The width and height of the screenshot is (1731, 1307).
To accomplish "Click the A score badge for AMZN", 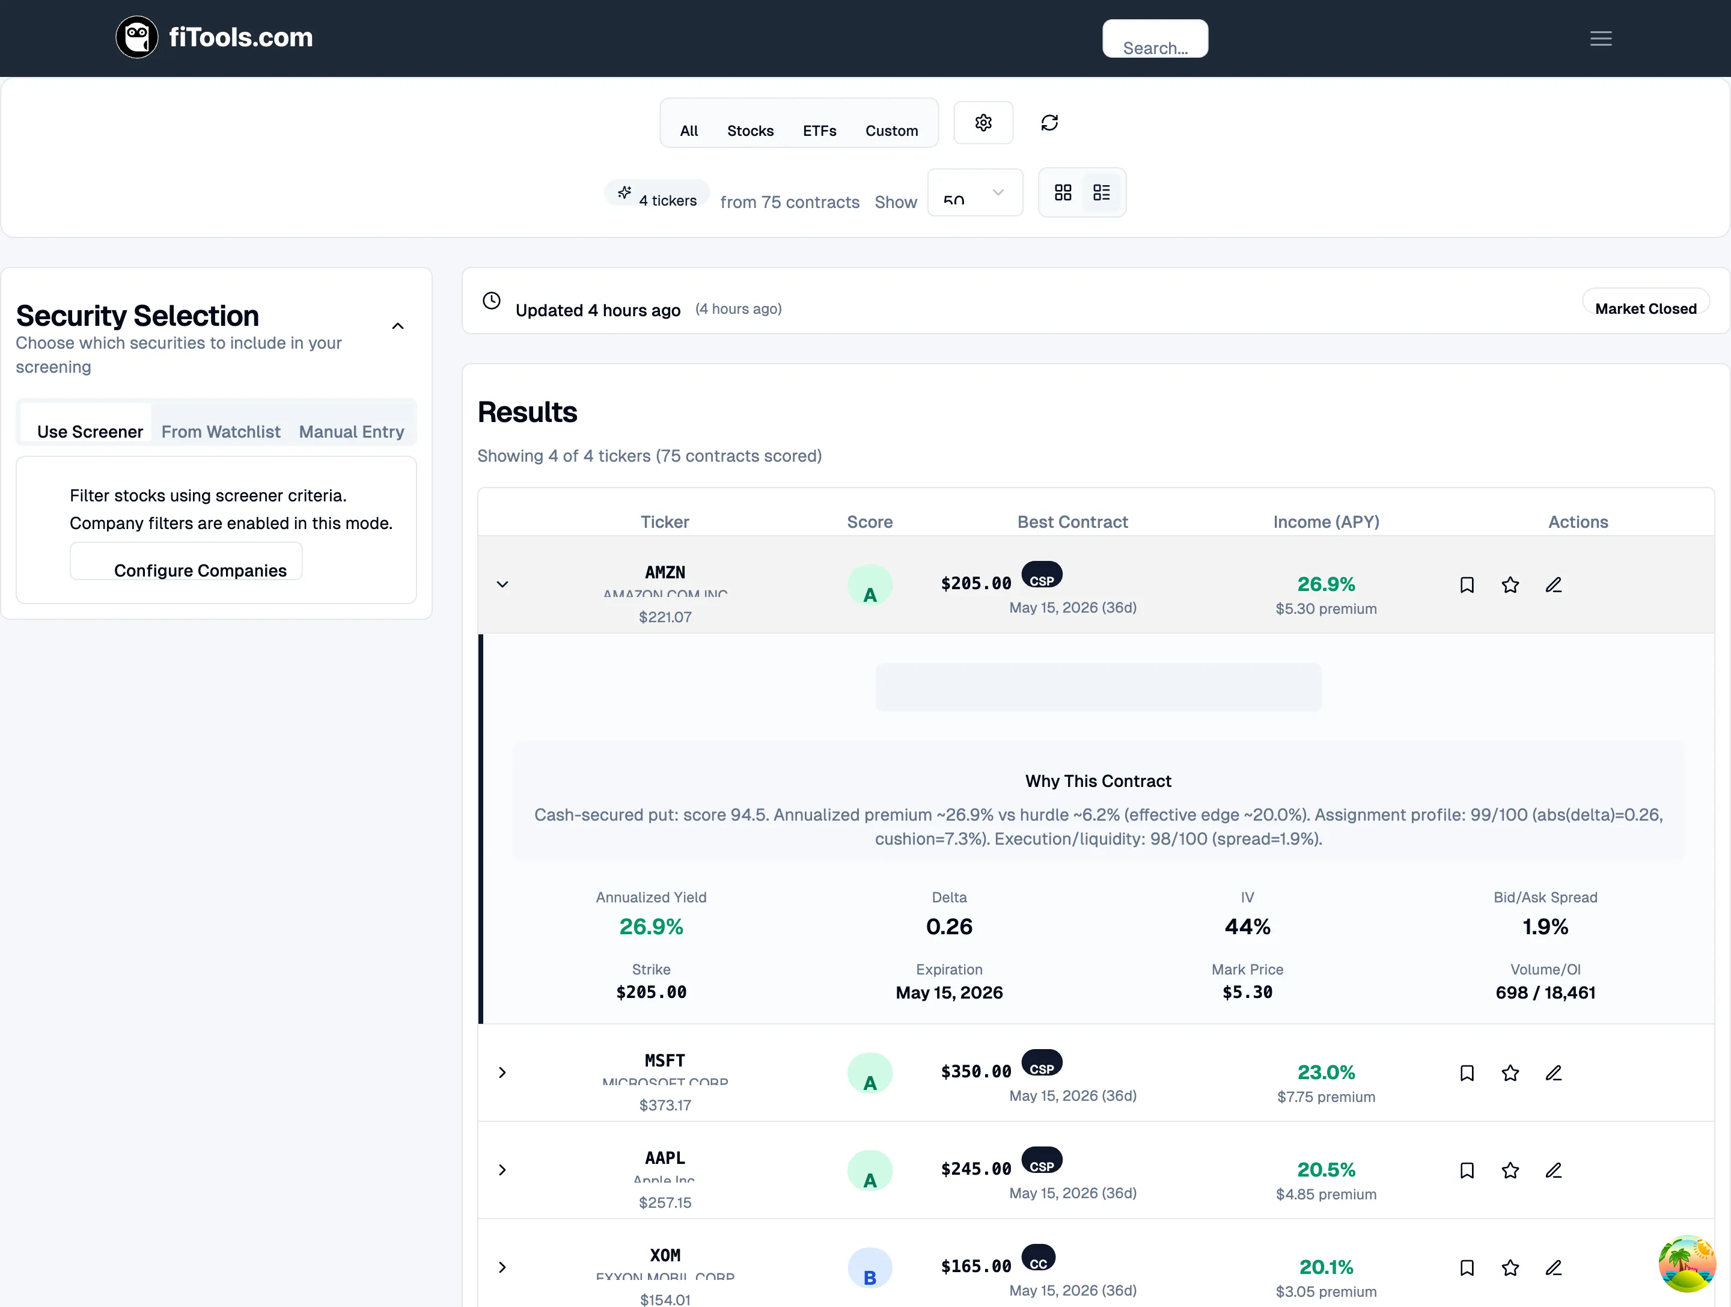I will tap(870, 587).
